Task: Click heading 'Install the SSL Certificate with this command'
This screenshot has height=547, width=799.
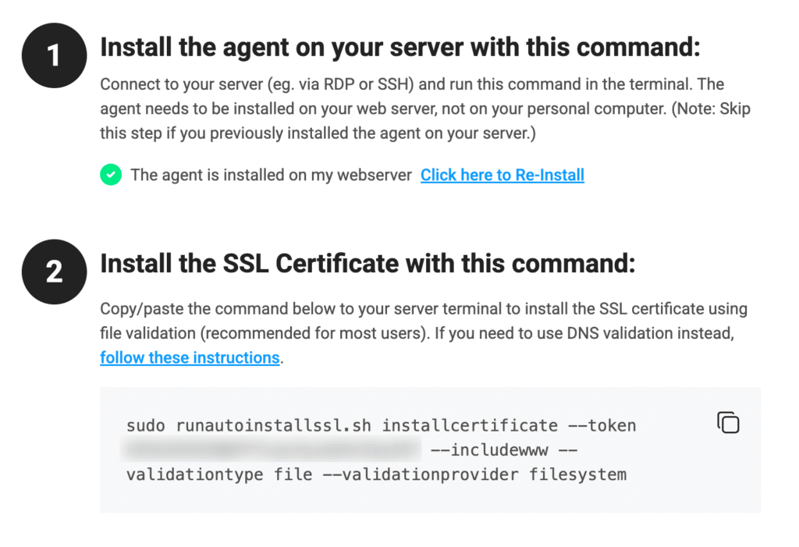Action: (x=368, y=264)
